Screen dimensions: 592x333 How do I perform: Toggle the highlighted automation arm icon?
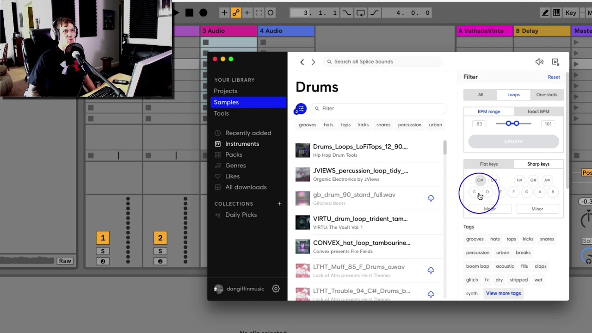pyautogui.click(x=236, y=12)
